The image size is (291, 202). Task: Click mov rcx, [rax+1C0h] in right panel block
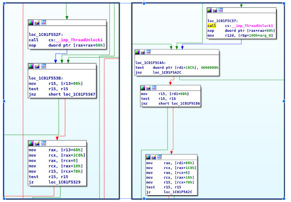pyautogui.click(x=171, y=168)
